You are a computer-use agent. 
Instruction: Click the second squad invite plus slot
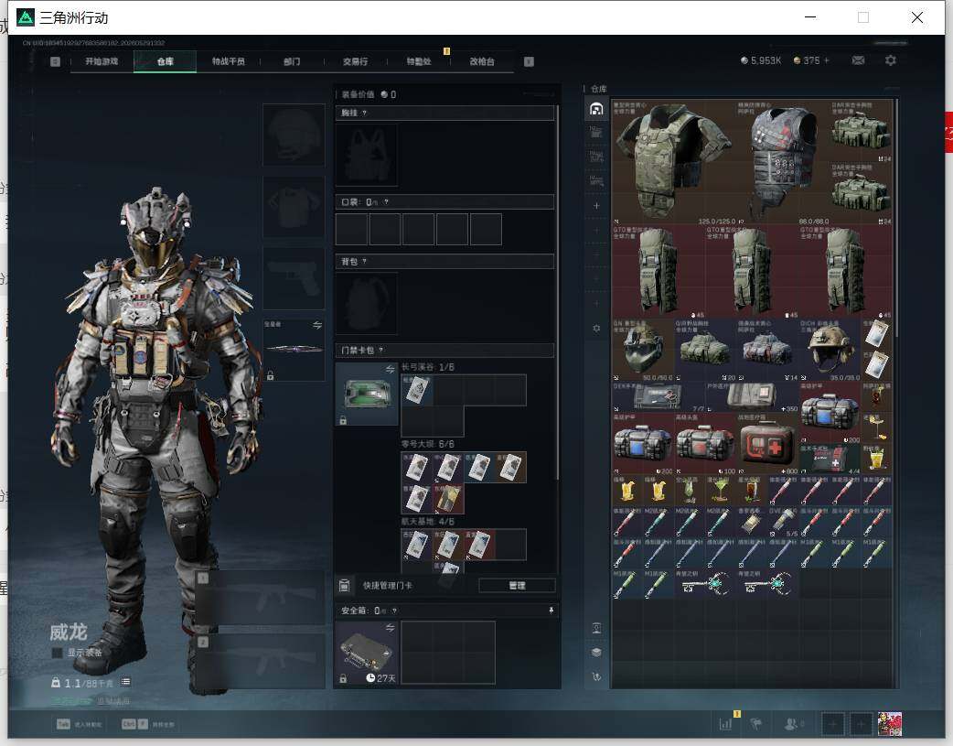coord(861,724)
